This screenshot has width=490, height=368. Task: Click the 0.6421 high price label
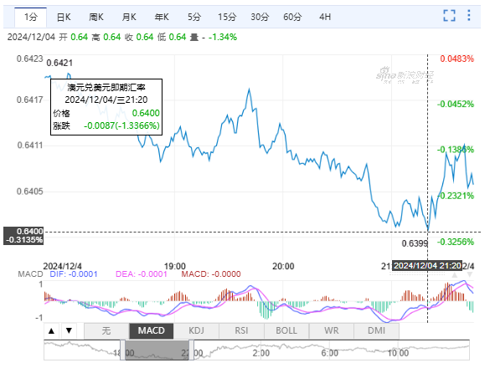(x=59, y=63)
